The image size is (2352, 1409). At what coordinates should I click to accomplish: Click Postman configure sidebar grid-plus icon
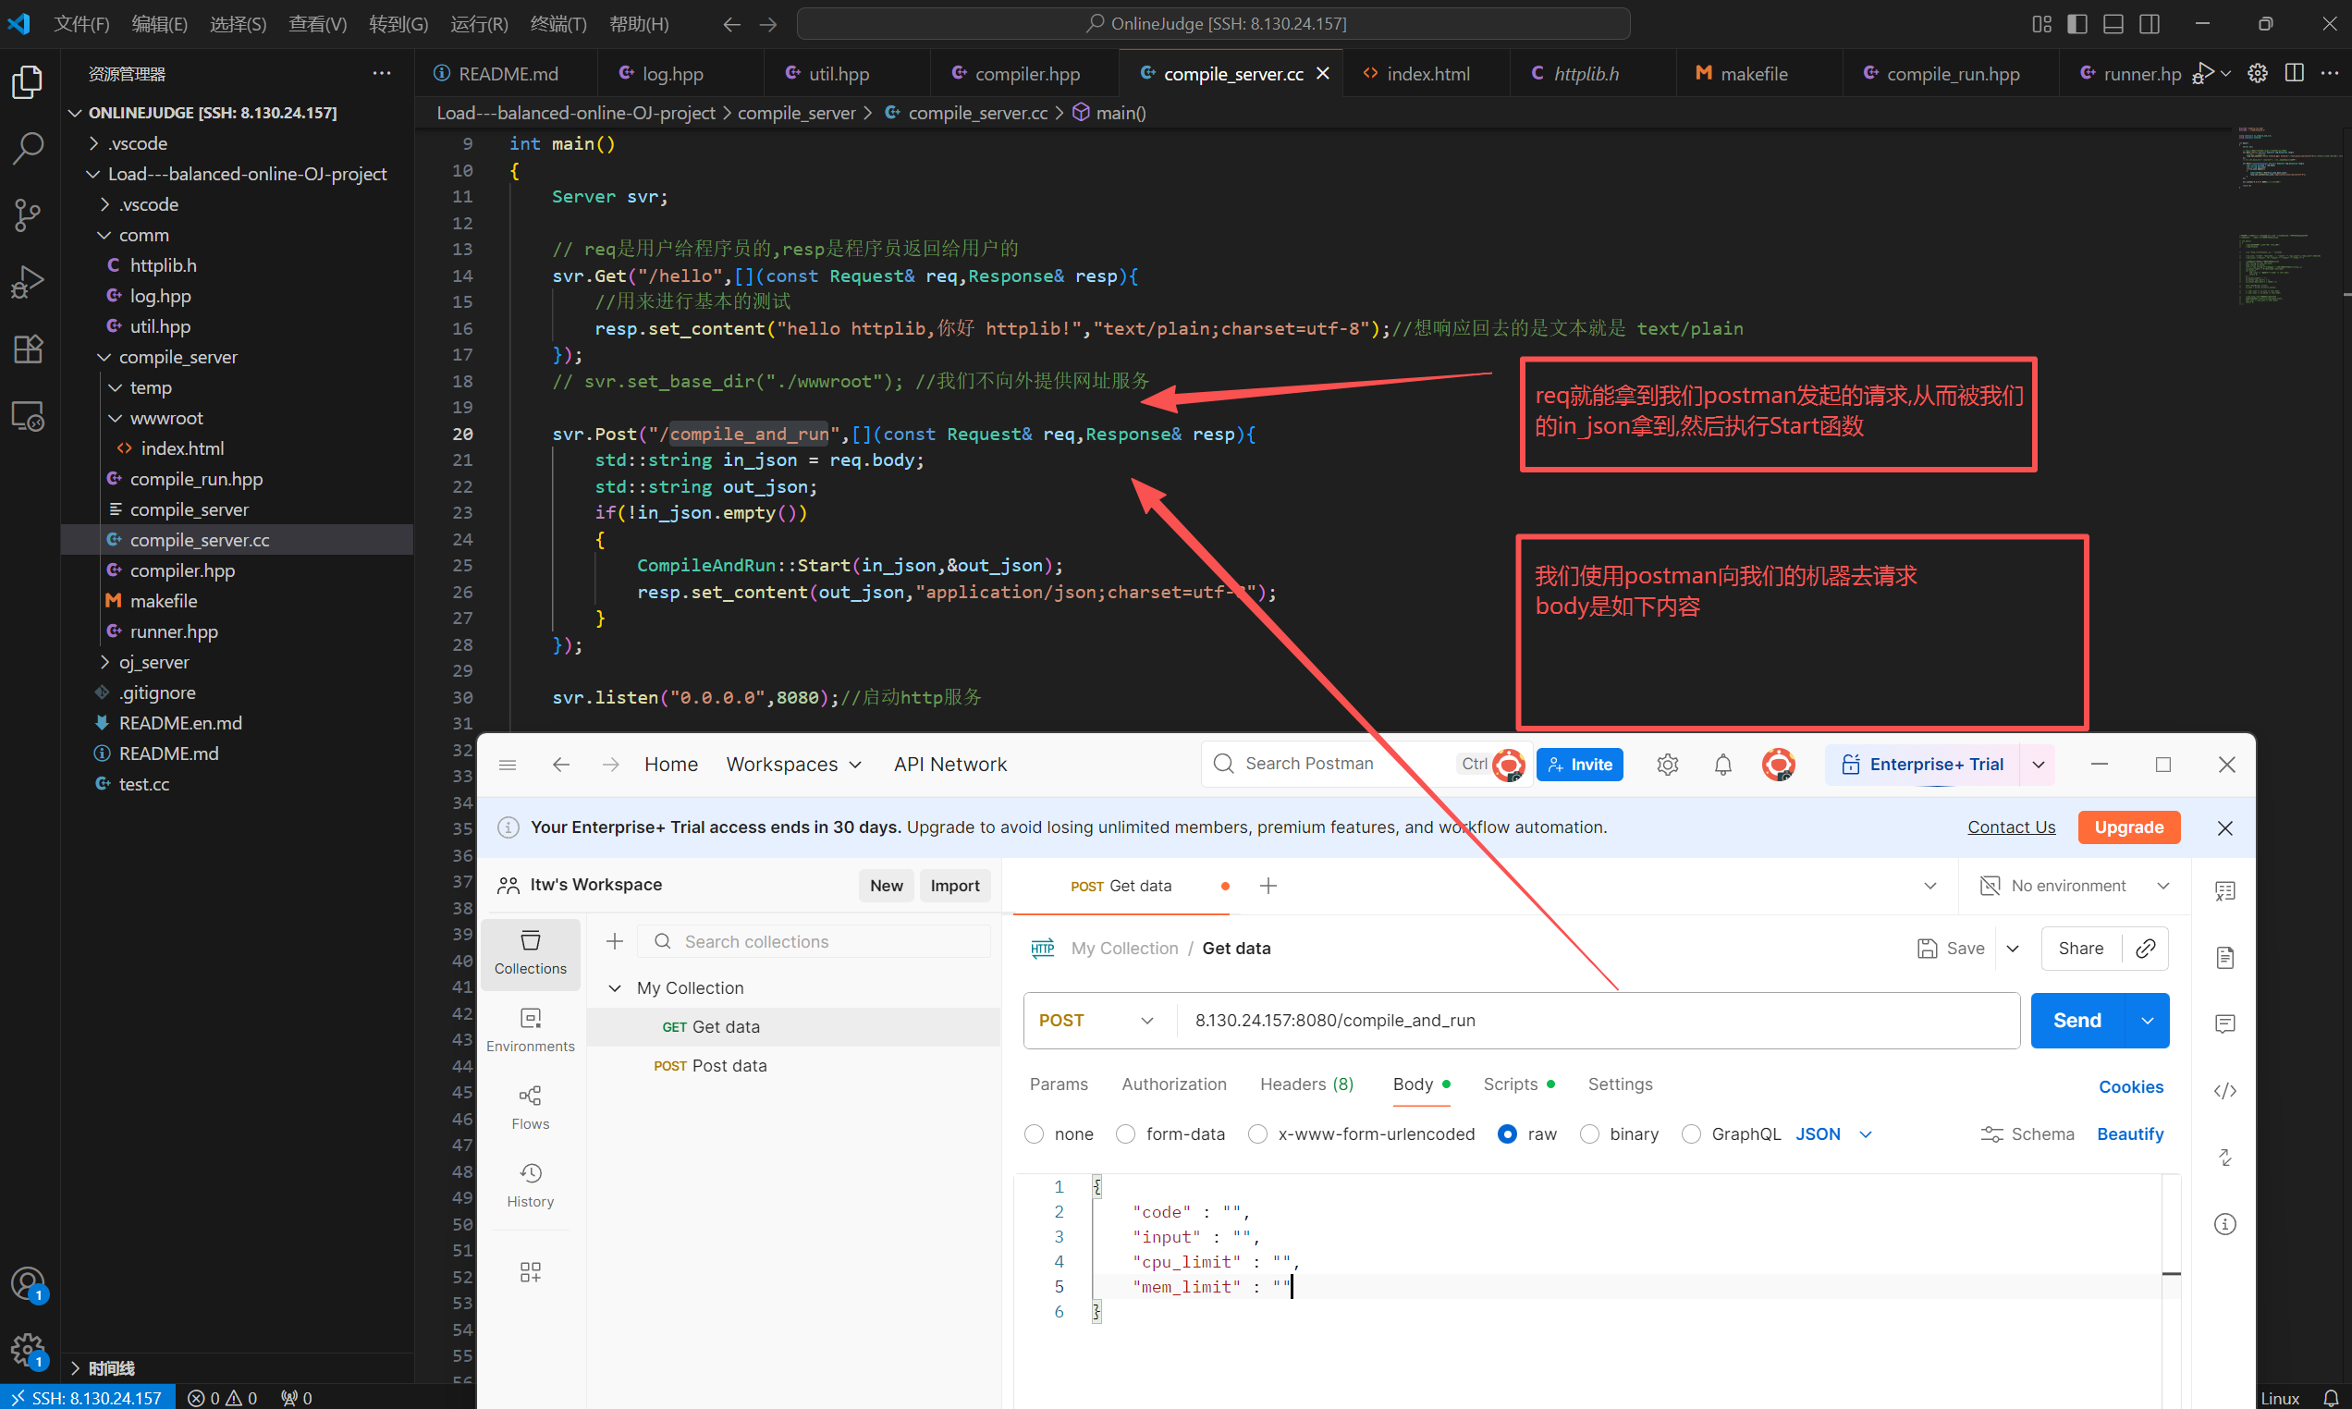pos(531,1272)
